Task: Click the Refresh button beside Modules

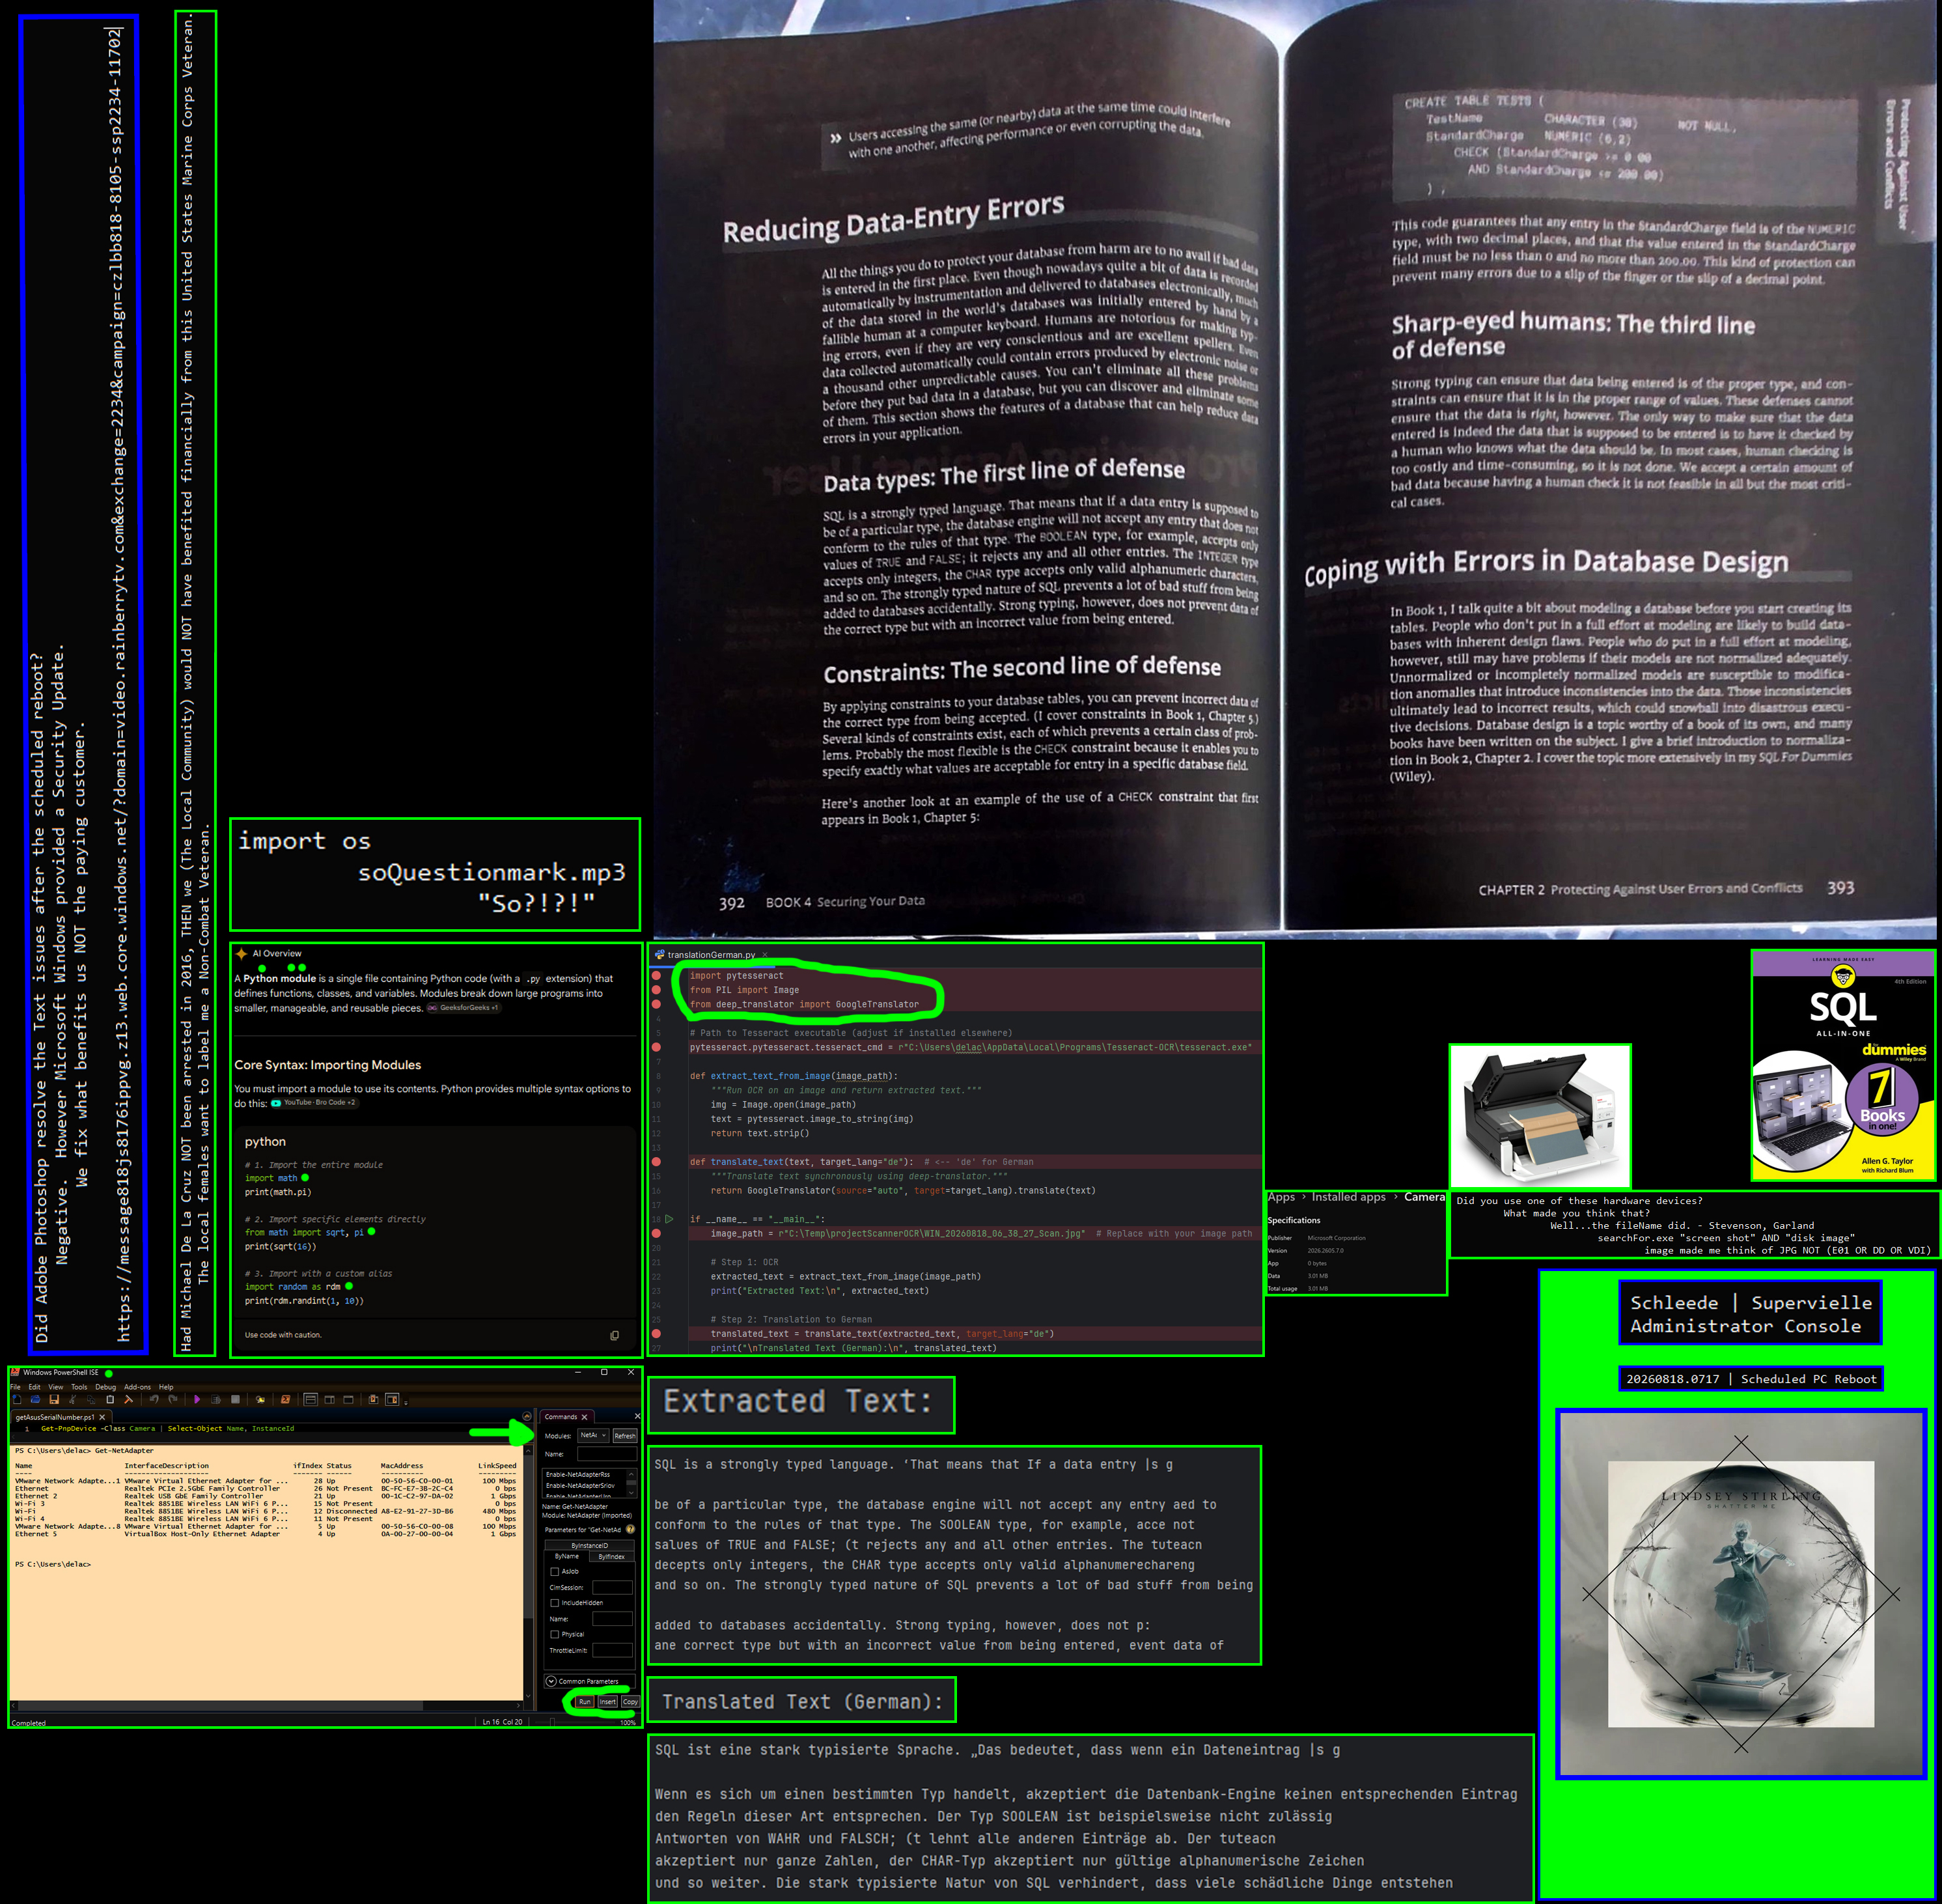Action: click(x=625, y=1436)
